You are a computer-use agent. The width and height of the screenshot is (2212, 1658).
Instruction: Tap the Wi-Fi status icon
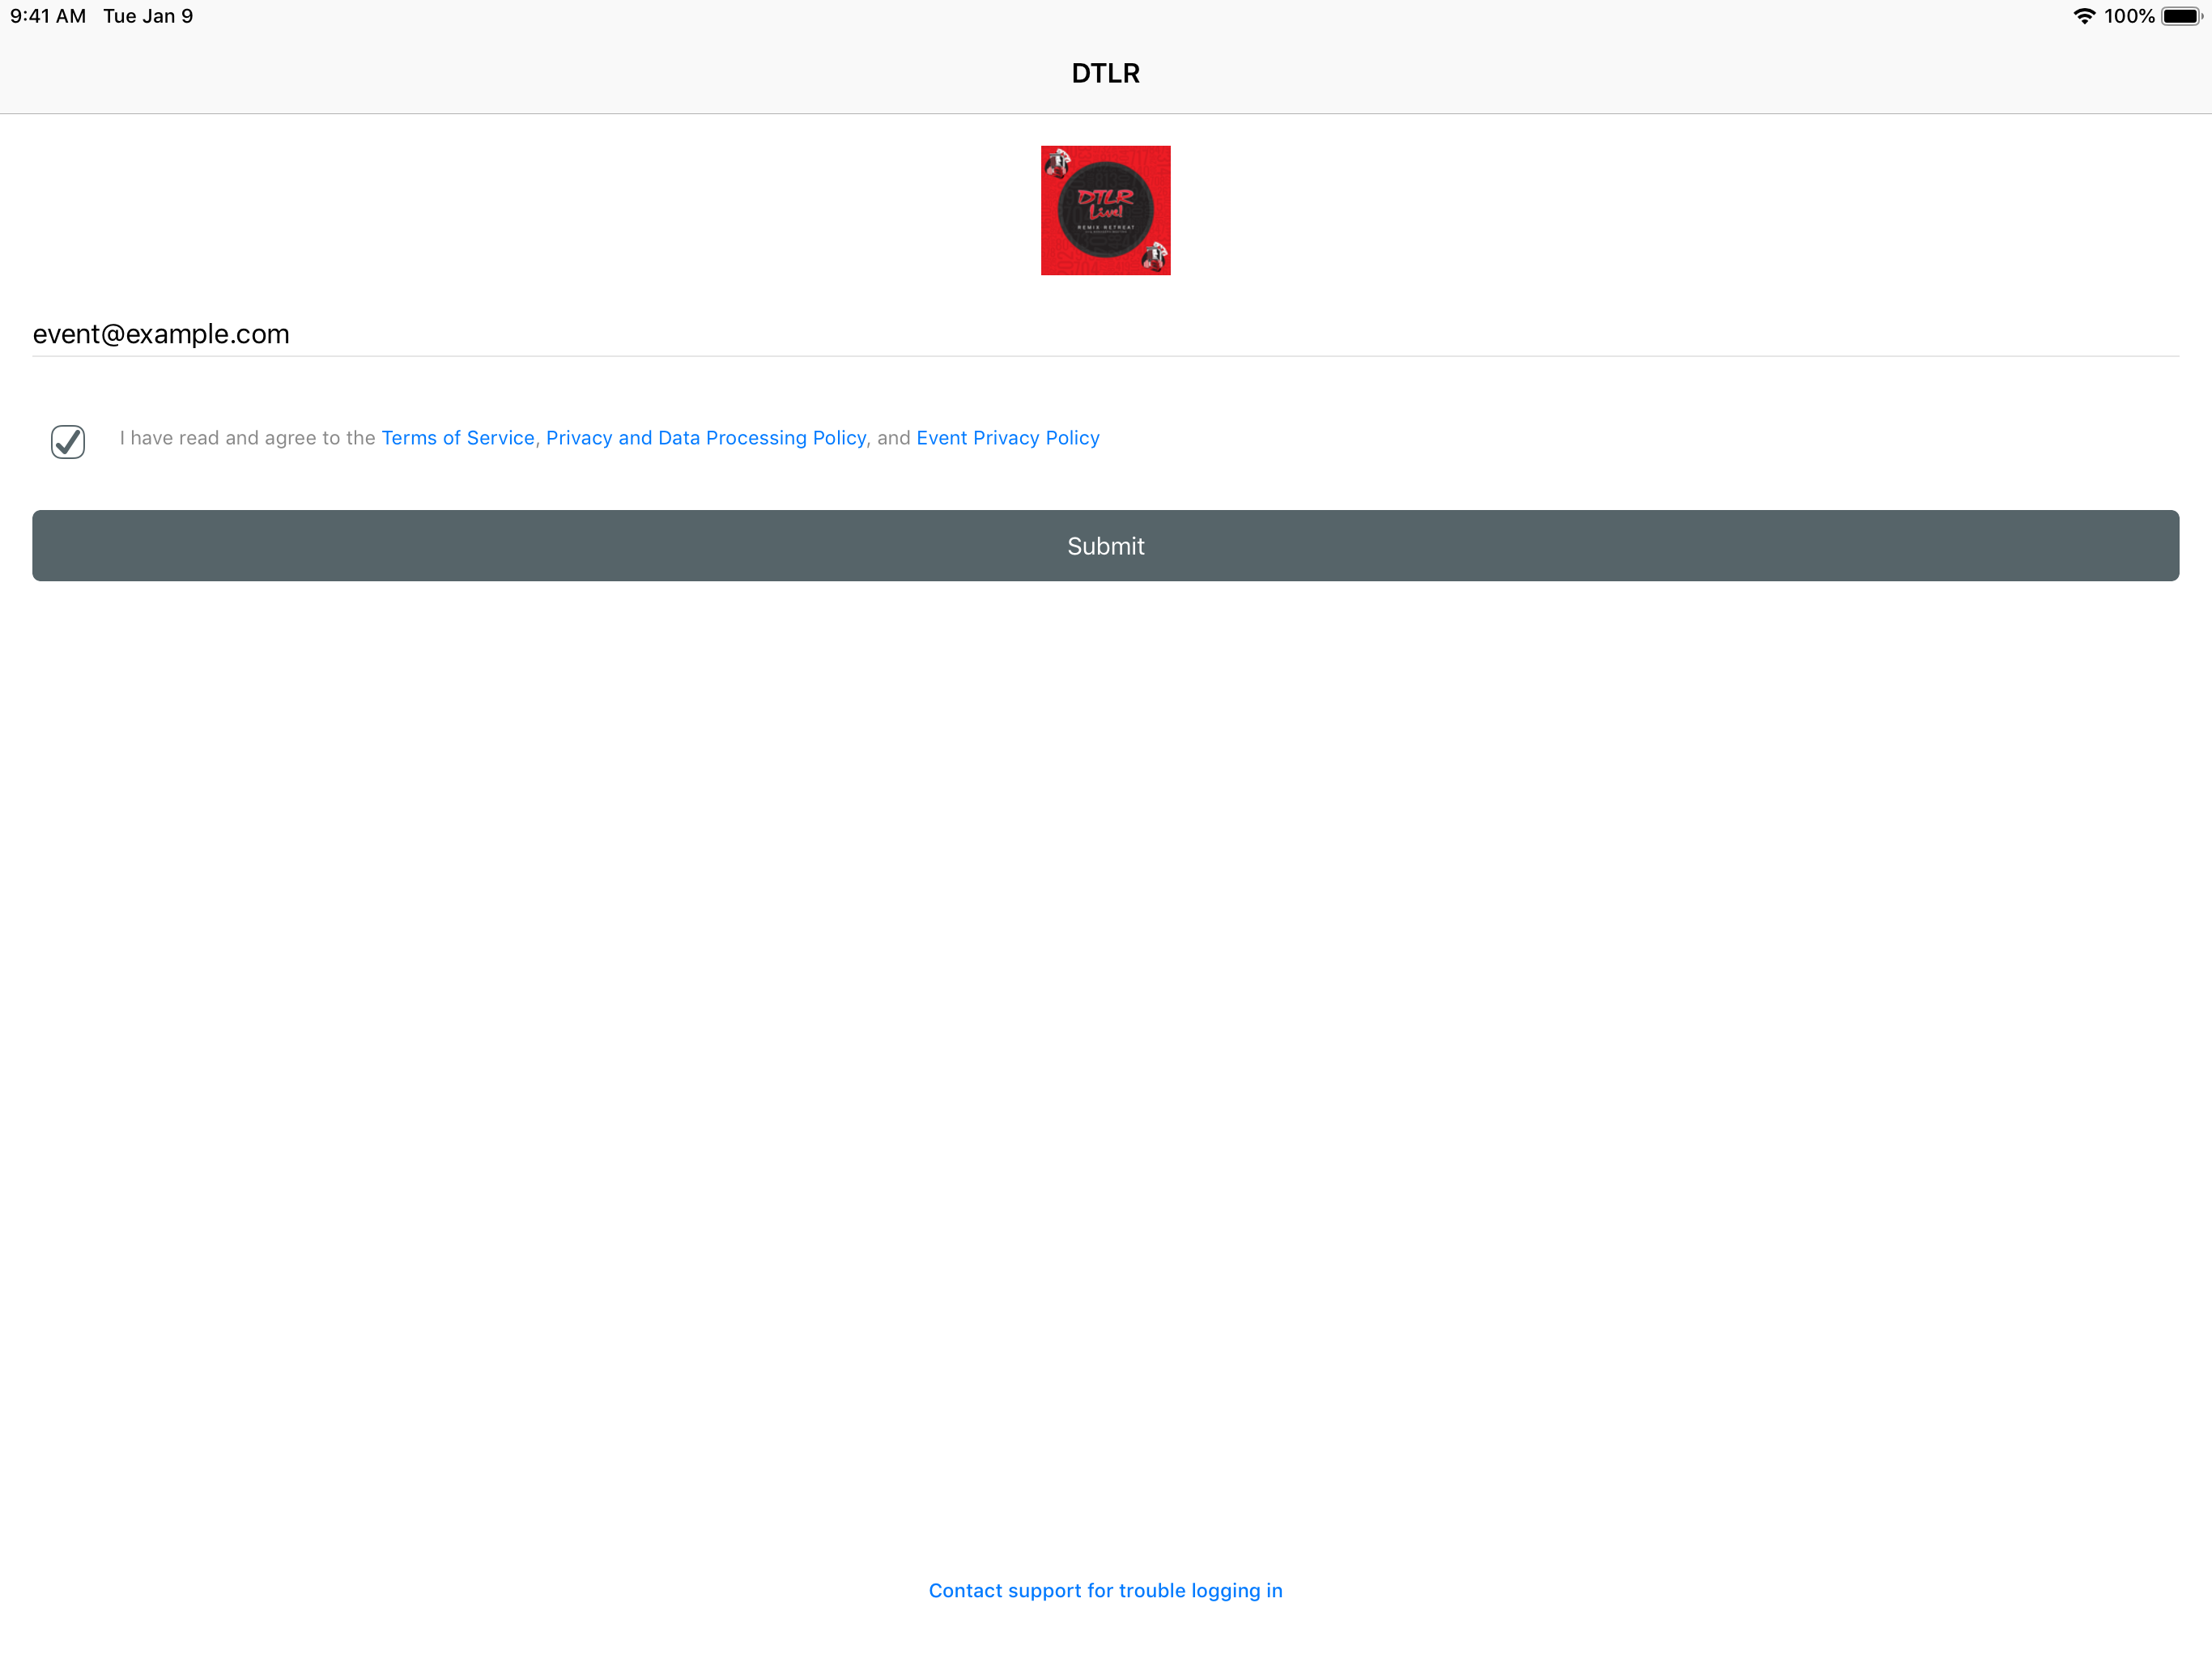(2085, 16)
